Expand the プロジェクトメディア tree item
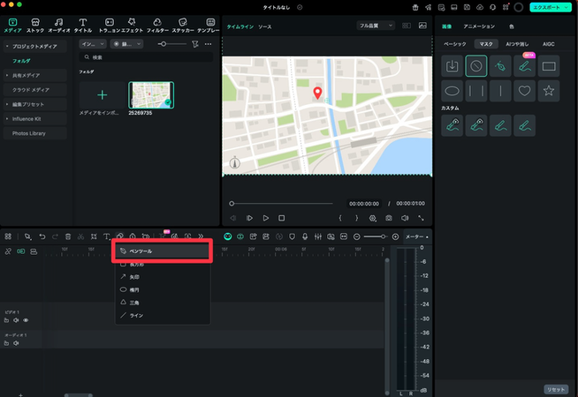The image size is (578, 397). (34, 44)
